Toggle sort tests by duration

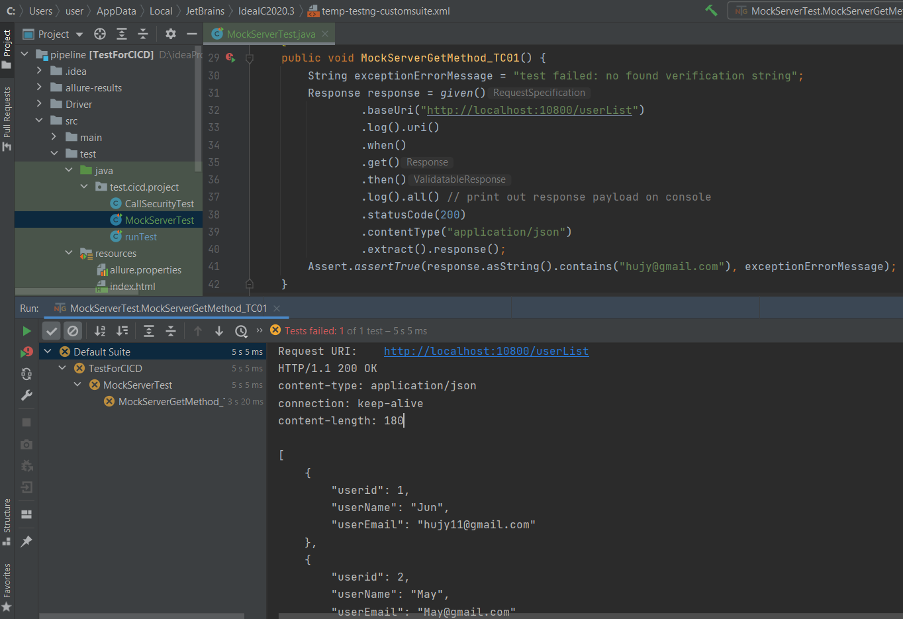pyautogui.click(x=122, y=331)
